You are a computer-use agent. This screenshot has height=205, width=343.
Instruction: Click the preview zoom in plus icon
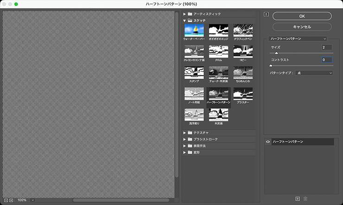11,200
